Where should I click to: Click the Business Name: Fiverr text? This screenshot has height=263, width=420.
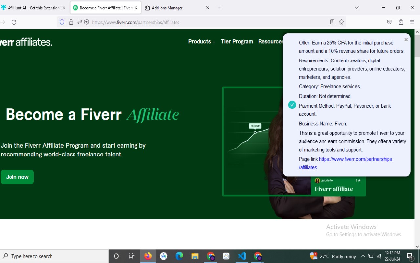pyautogui.click(x=323, y=124)
